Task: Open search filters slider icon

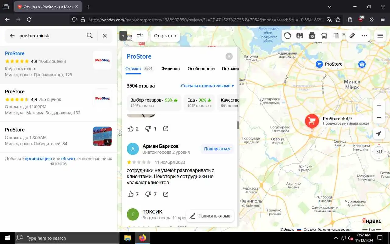Action: pyautogui.click(x=140, y=36)
